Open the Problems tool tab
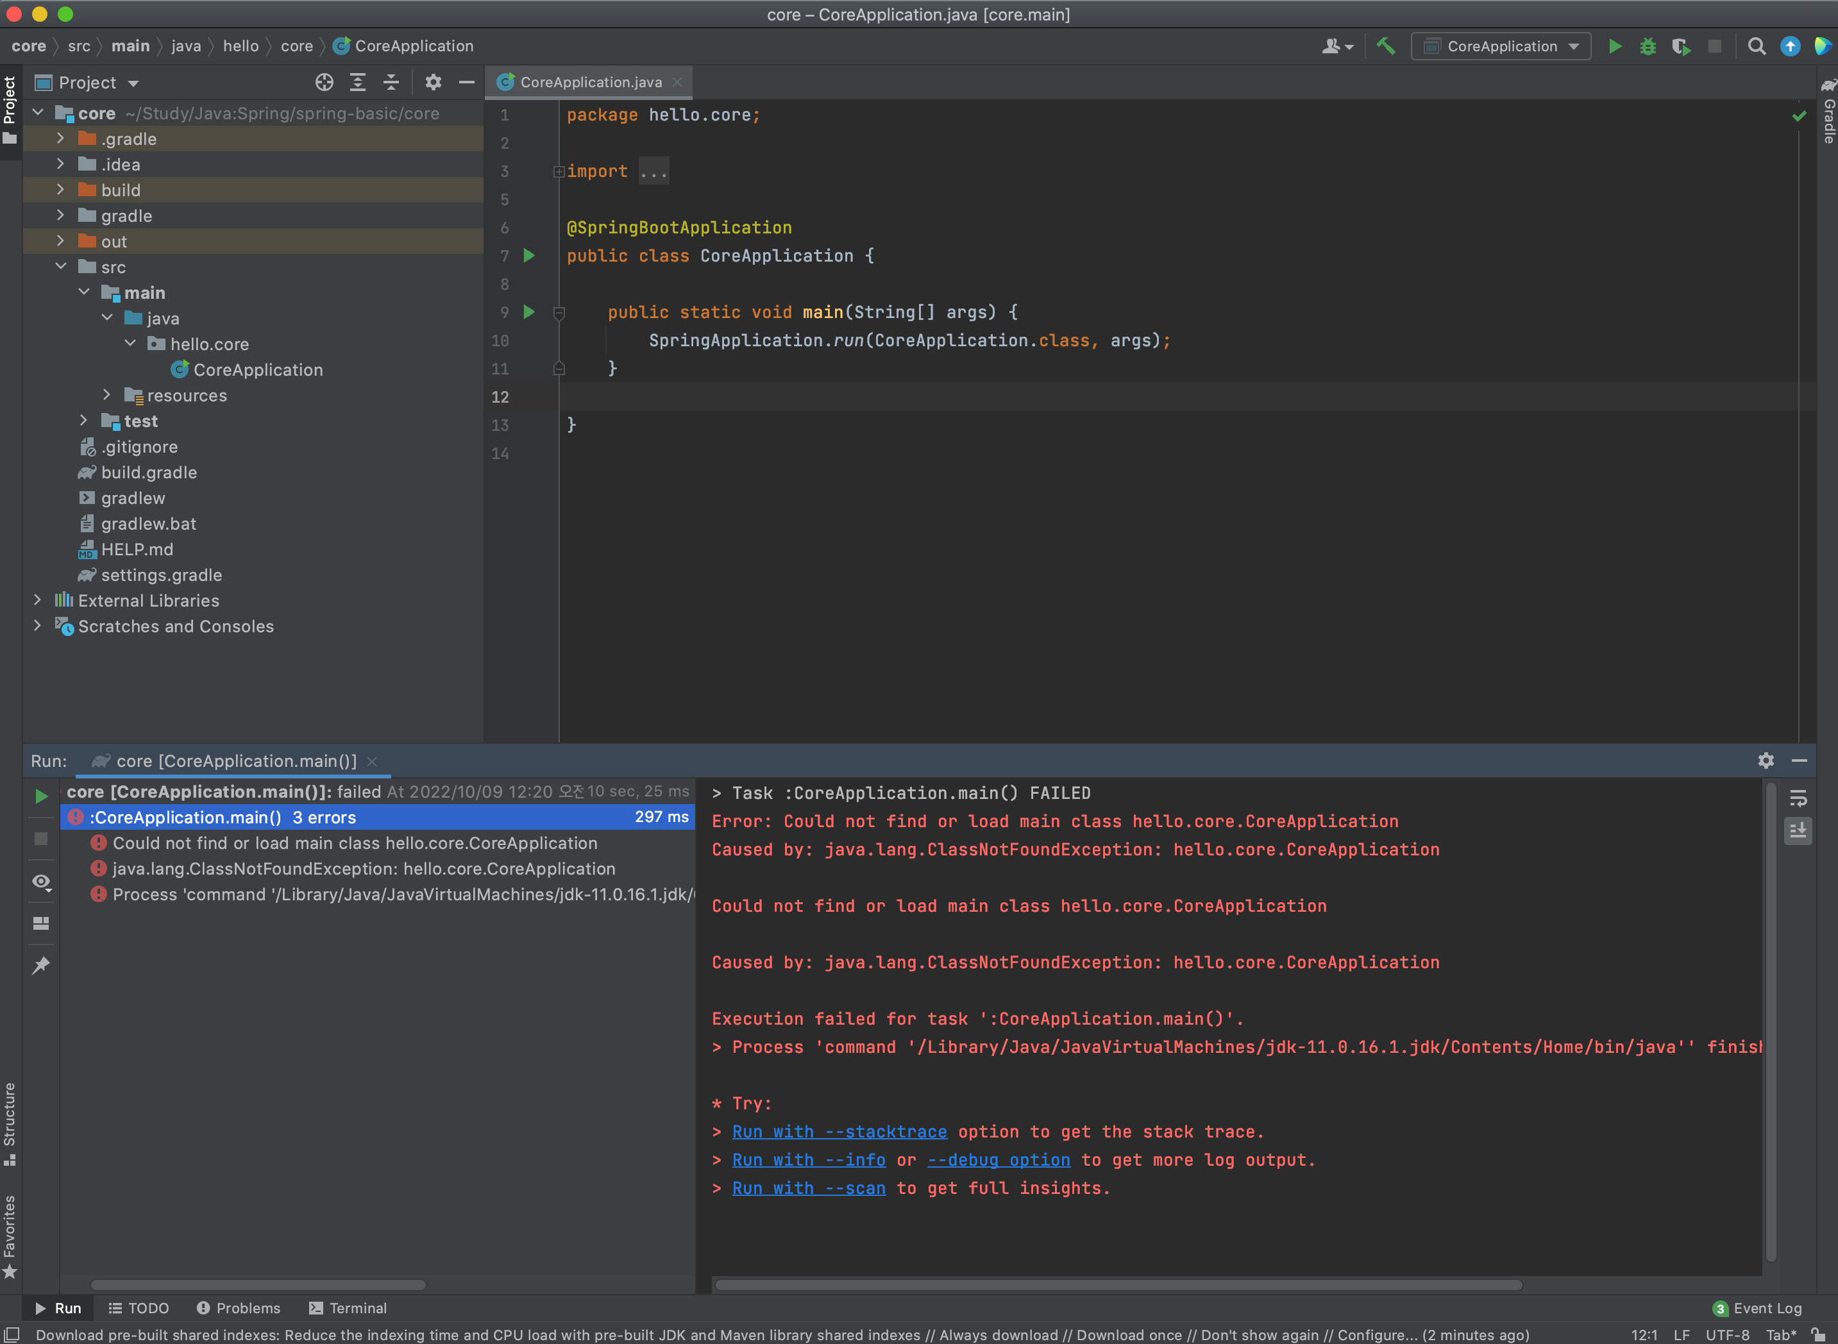Screen dimensions: 1838x1344 (239, 1308)
